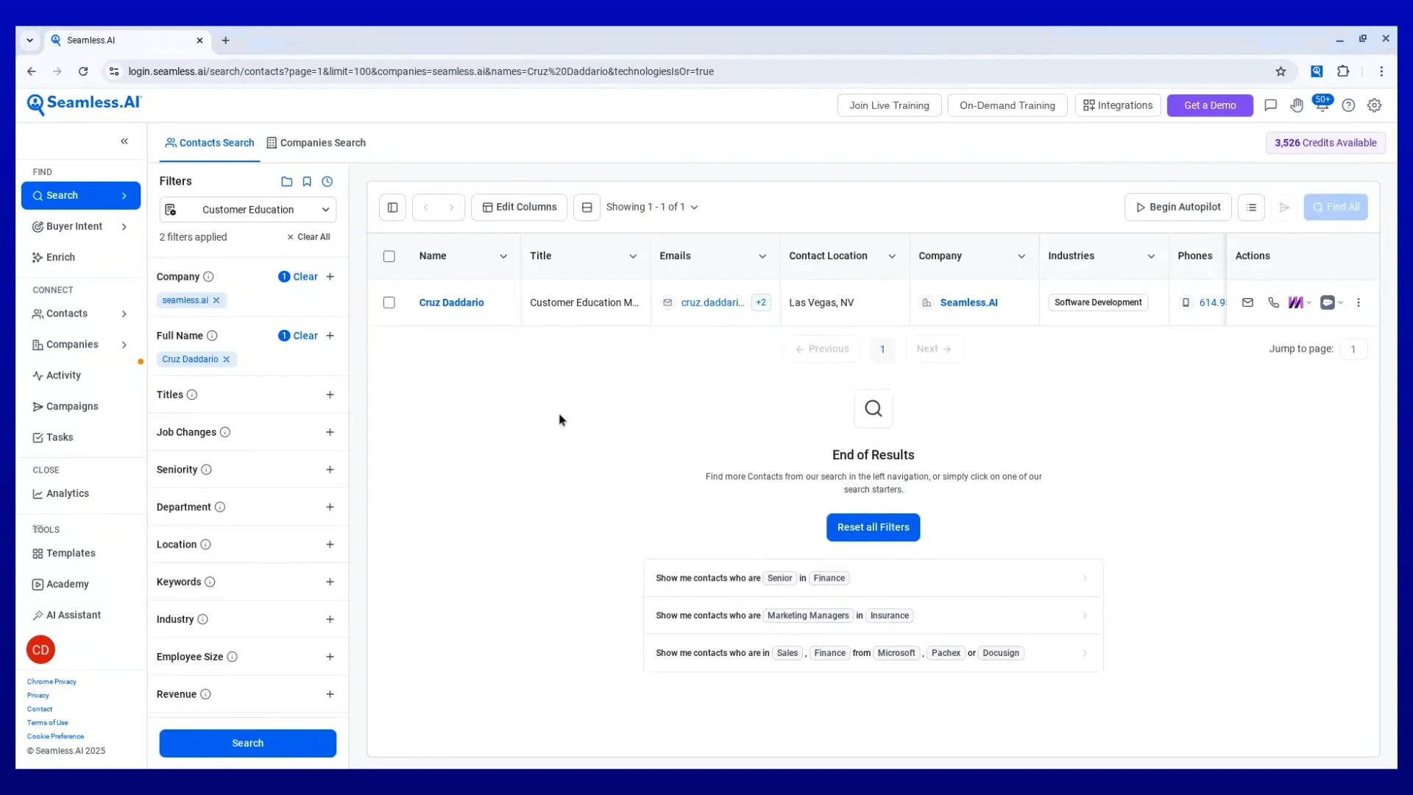This screenshot has height=795, width=1413.
Task: Click the saved searches folder icon in Filters
Action: (286, 182)
